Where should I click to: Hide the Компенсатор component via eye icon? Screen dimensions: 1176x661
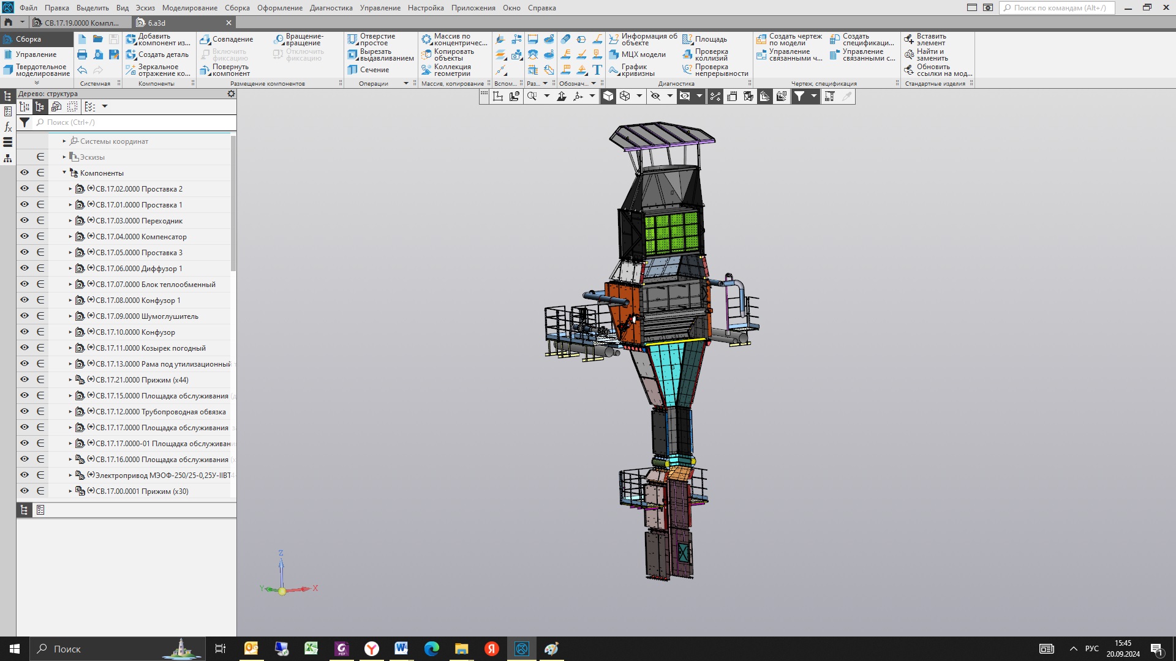tap(24, 236)
